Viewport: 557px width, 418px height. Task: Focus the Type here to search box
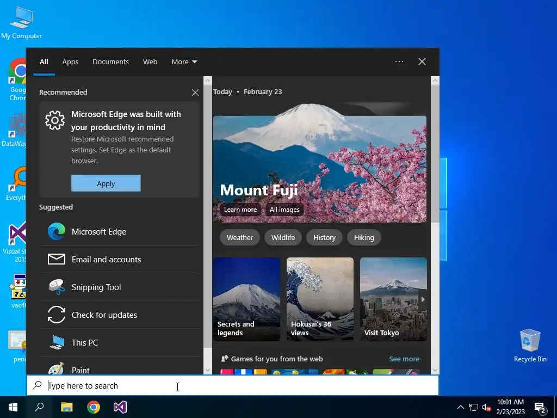(x=233, y=386)
